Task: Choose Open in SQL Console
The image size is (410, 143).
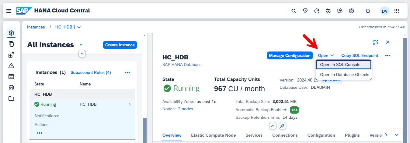Action: pyautogui.click(x=343, y=65)
